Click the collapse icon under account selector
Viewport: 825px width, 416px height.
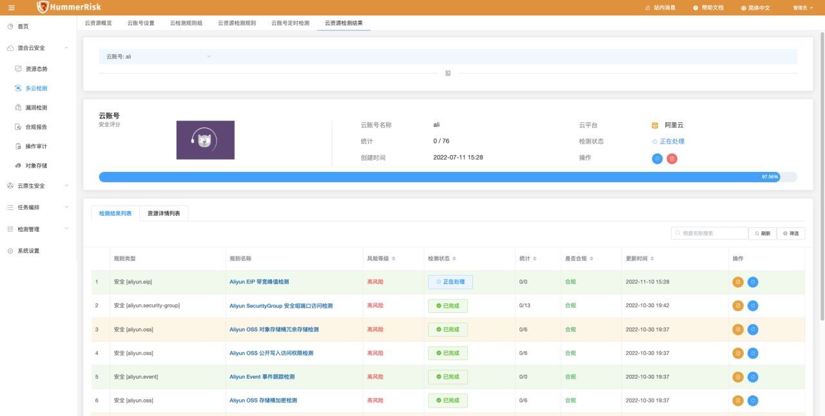click(x=448, y=73)
